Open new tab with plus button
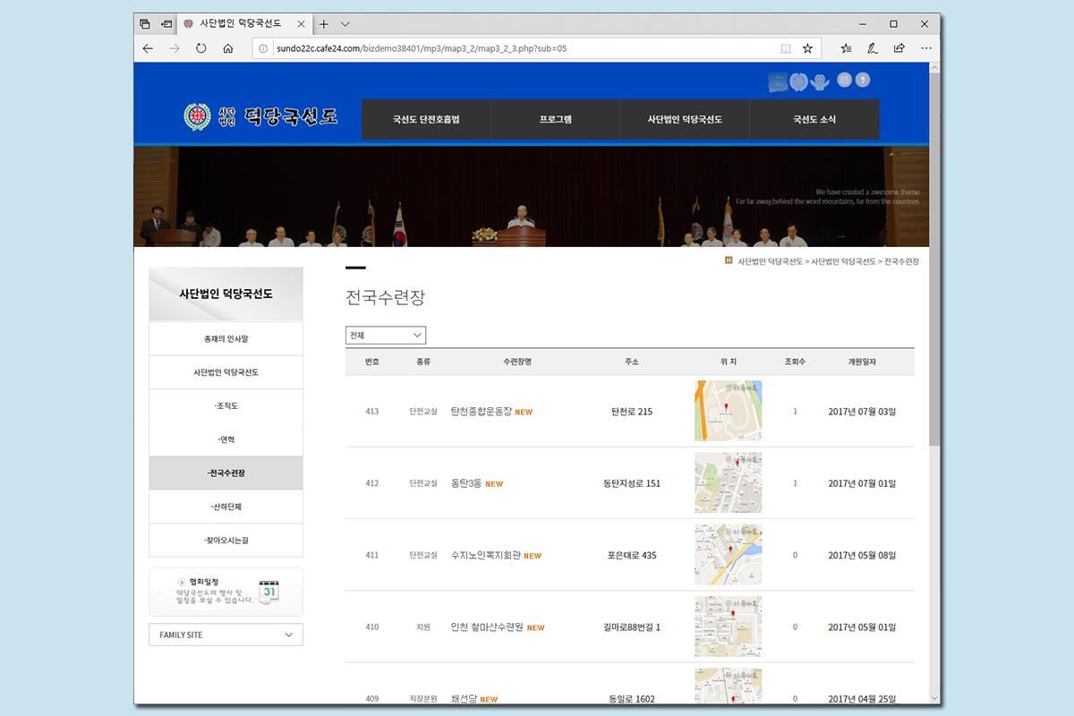This screenshot has width=1074, height=716. coord(323,24)
